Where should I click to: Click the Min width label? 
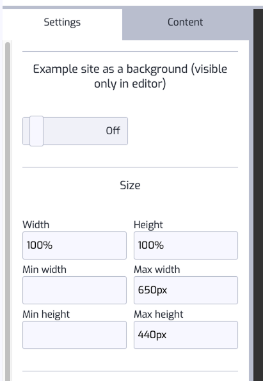coord(44,270)
